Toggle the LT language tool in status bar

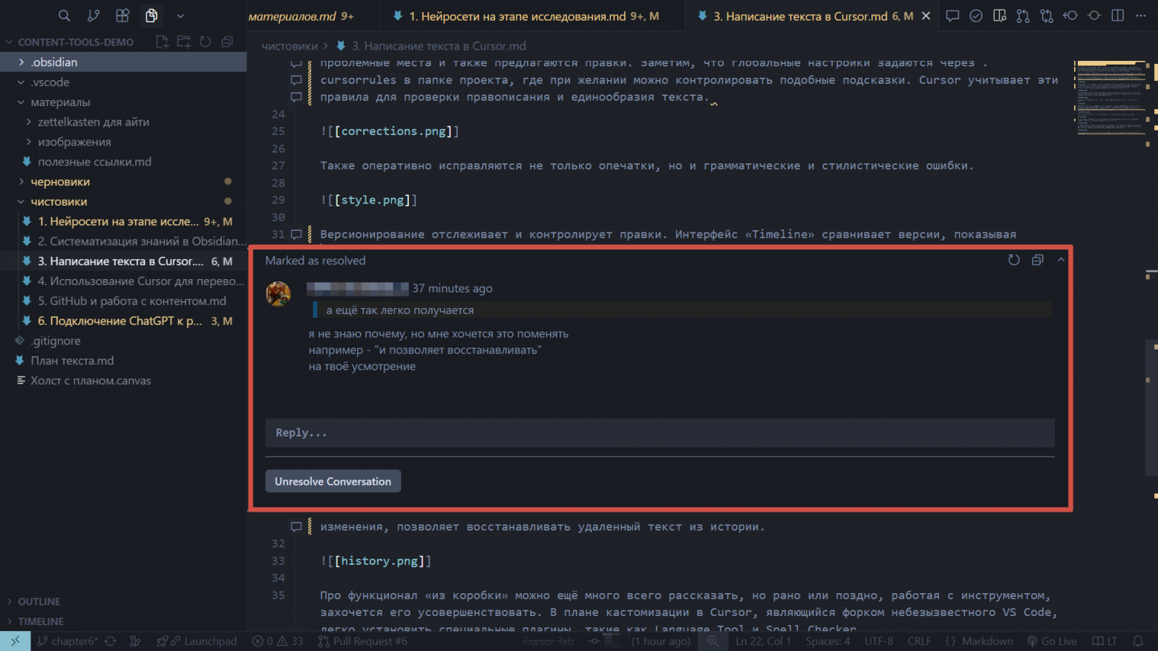(1105, 641)
